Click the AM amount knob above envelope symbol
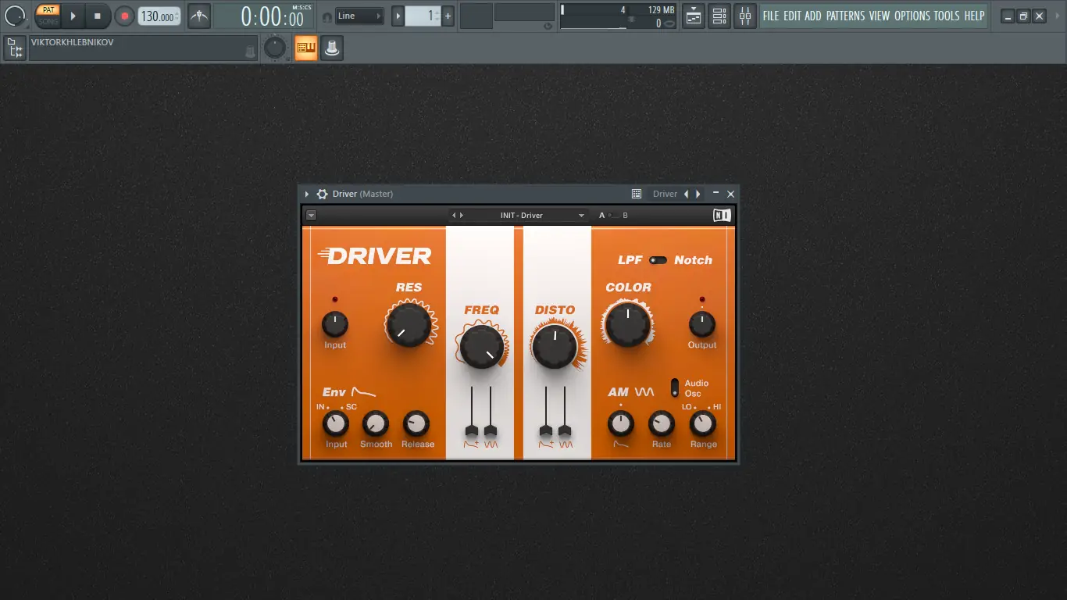The image size is (1067, 600). point(621,424)
